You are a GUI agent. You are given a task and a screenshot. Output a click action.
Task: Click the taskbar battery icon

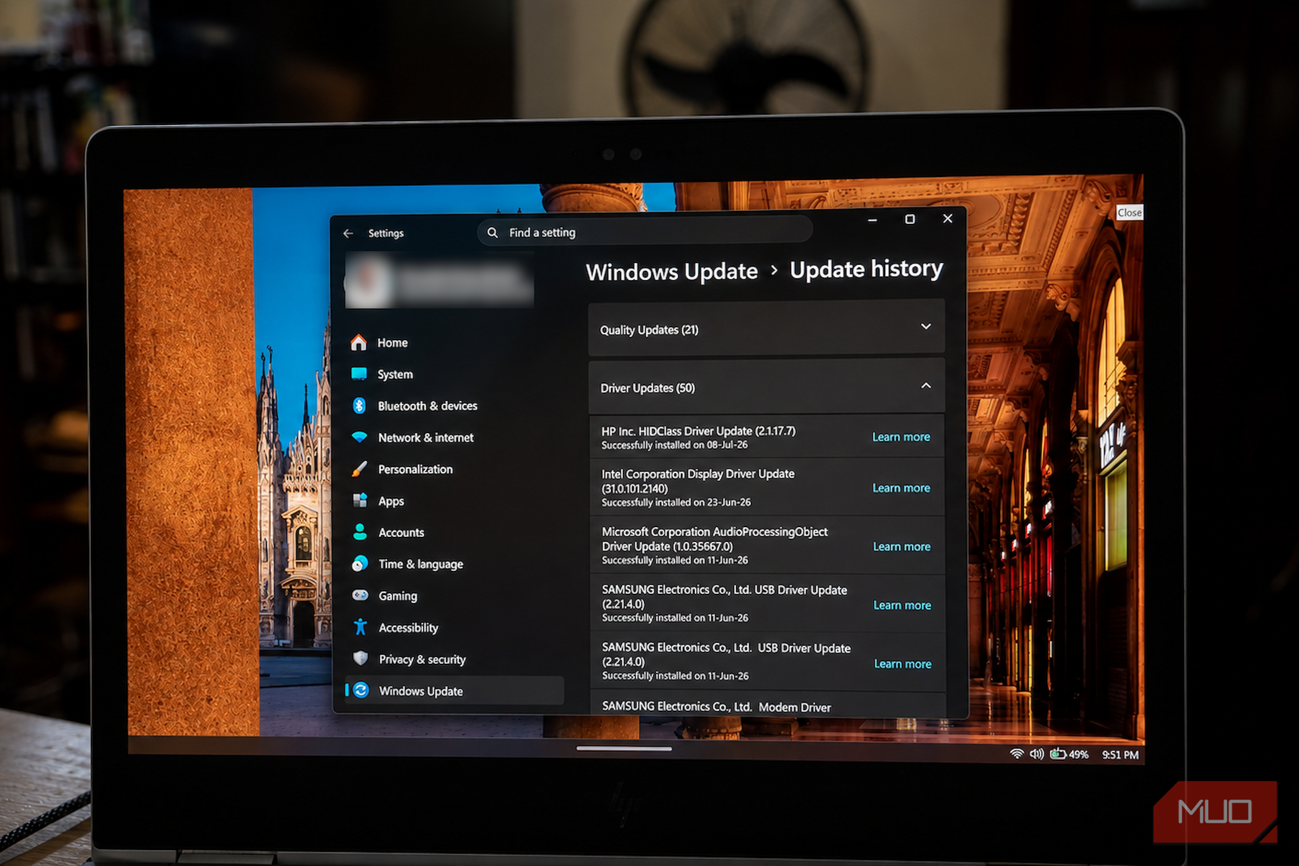tap(1058, 754)
